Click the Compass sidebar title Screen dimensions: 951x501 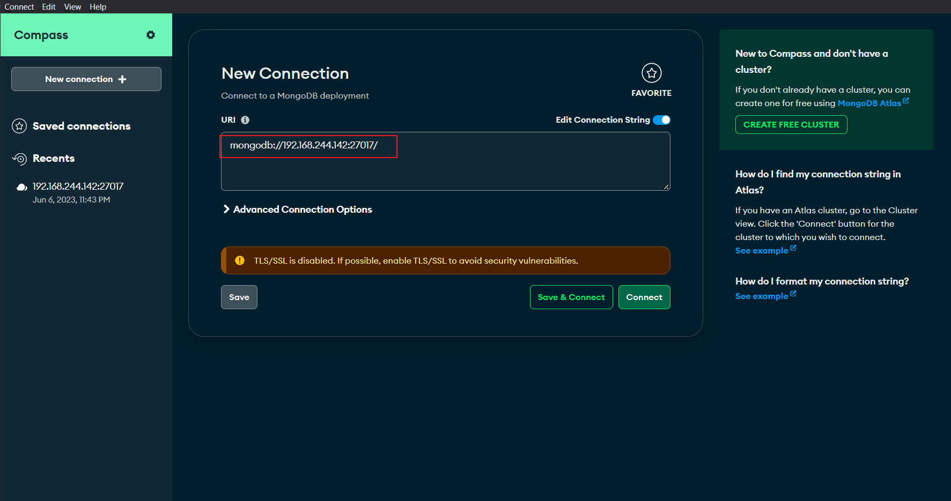point(41,35)
